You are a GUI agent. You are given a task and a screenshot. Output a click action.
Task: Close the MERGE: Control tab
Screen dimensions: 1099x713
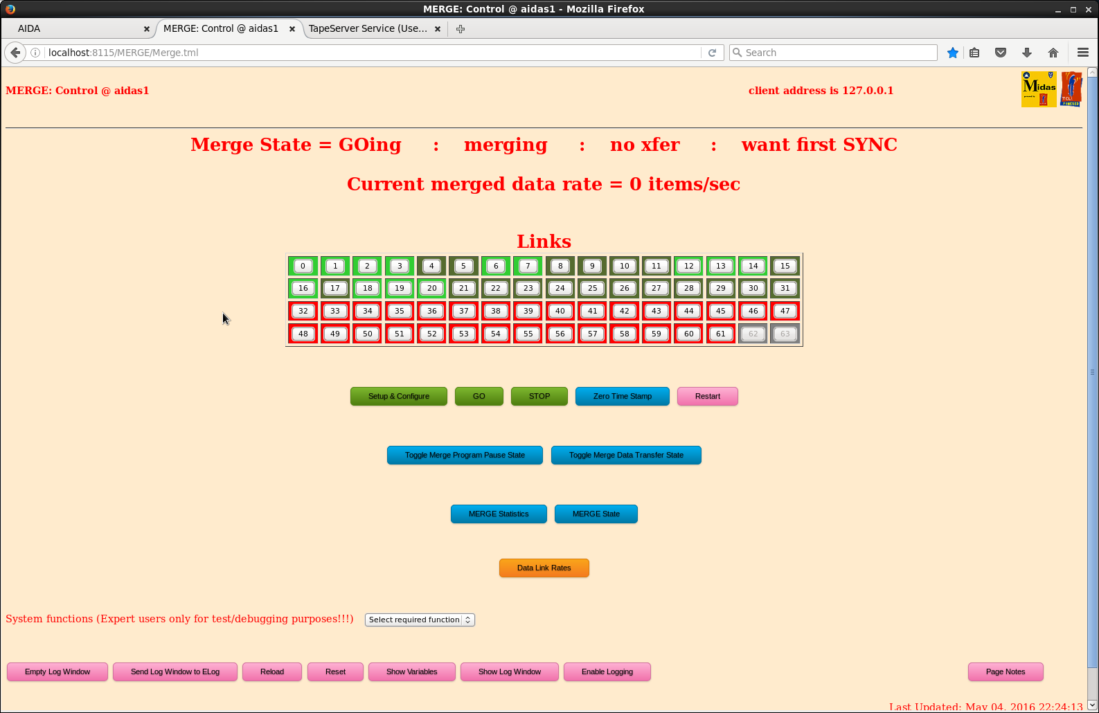[292, 29]
